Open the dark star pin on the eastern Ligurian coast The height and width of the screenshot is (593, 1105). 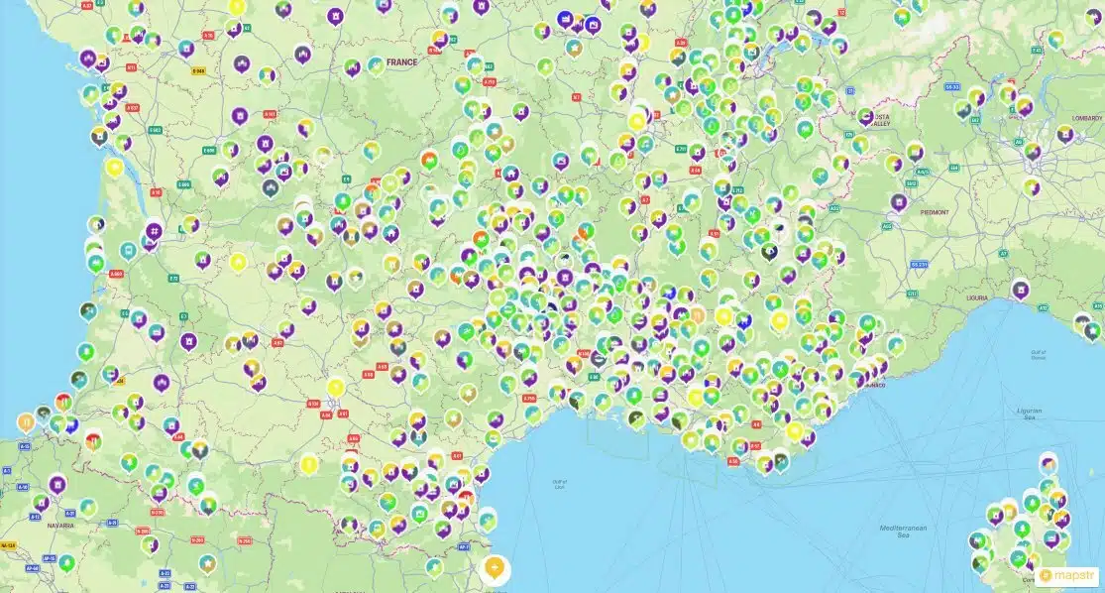pos(1091,330)
